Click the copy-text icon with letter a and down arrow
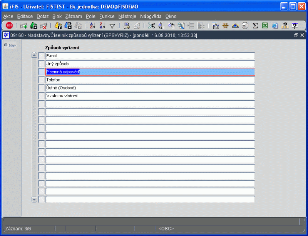The width and height of the screenshot is (308, 236). tap(161, 26)
